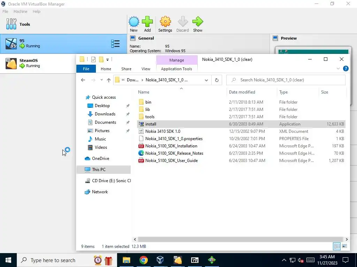Select the install application file

point(241,124)
